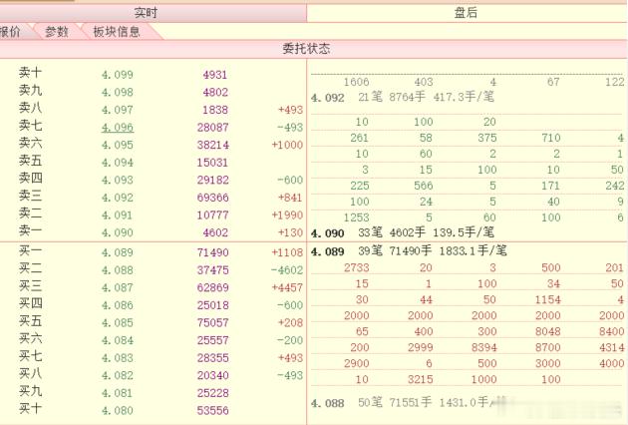Click the 417.3手/笔 average in order queue

click(464, 97)
